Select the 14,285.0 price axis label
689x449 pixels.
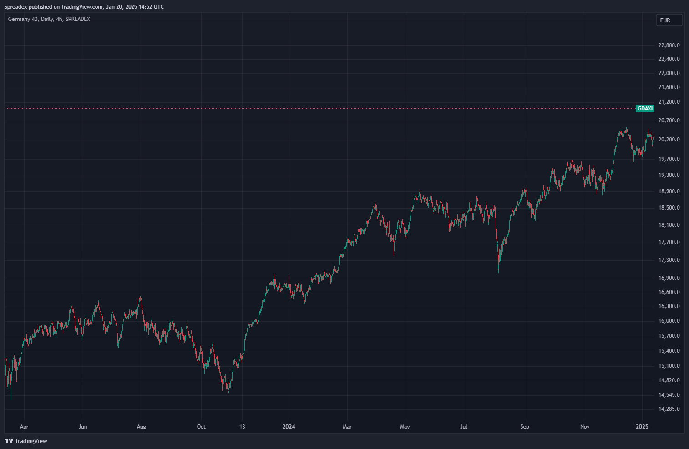click(669, 409)
